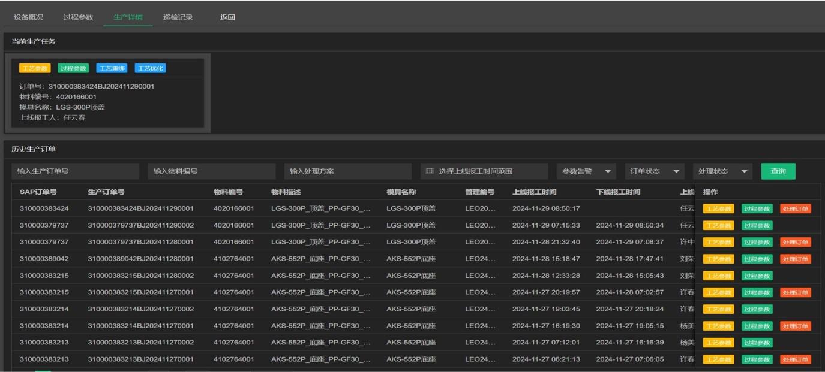Expand the 订单状态 dropdown filter

click(654, 171)
